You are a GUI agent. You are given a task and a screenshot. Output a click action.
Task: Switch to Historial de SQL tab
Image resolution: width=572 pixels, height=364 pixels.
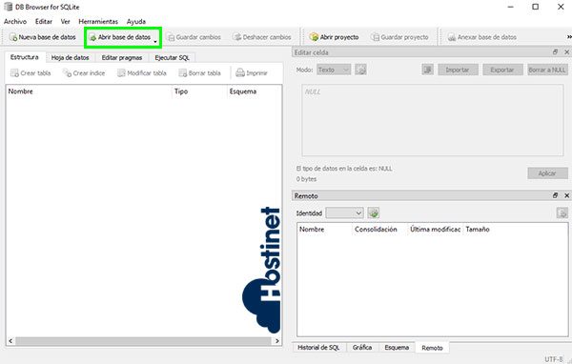pyautogui.click(x=318, y=348)
